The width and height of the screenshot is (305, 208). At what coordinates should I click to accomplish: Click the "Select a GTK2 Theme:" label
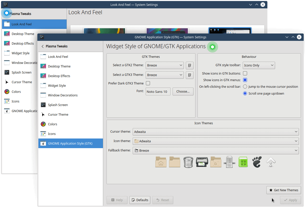click(128, 65)
